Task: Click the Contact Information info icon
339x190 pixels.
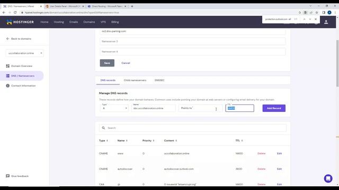Action: [x=8, y=85]
